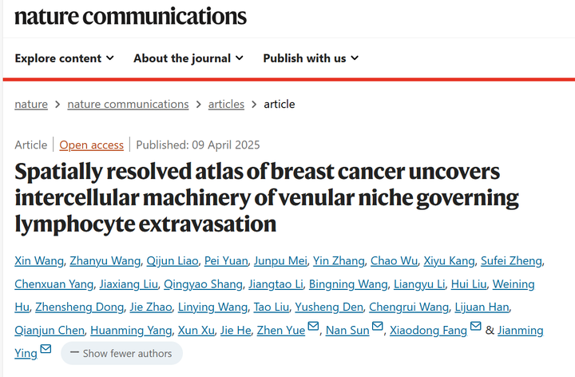The width and height of the screenshot is (575, 377).
Task: Navigate to articles breadcrumb
Action: (227, 104)
